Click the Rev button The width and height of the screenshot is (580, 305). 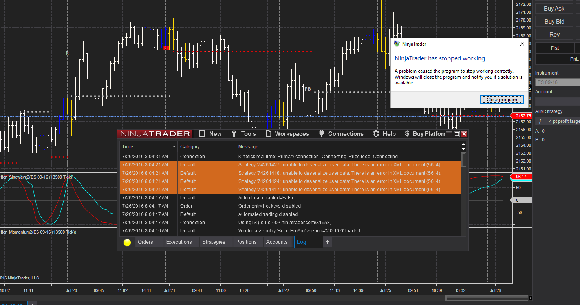click(x=554, y=35)
